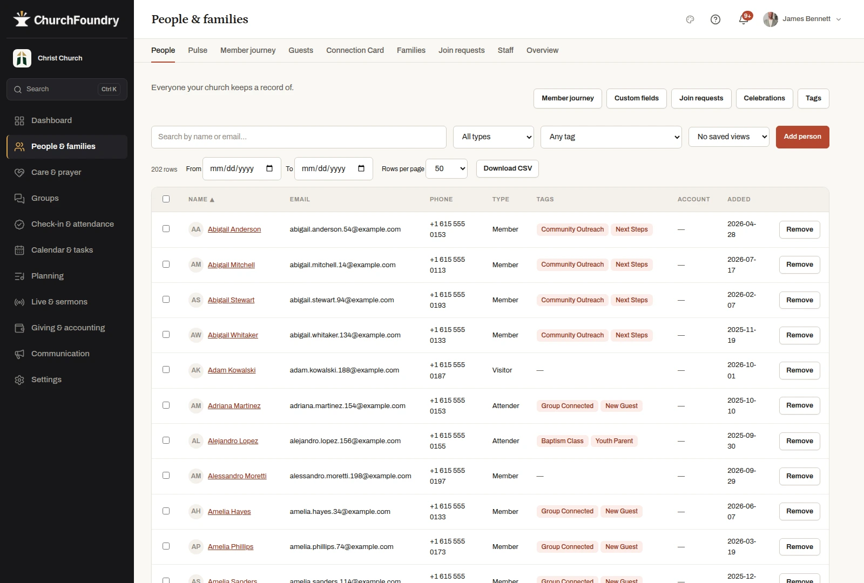Click the ChurchFoundry logo icon

(22, 19)
